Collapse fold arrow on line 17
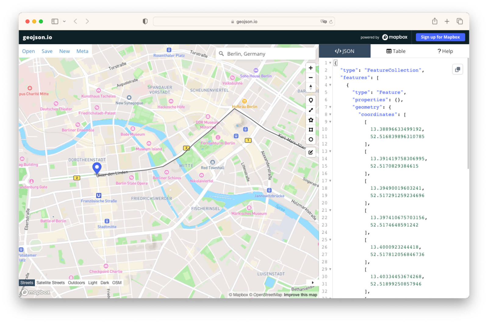The height and width of the screenshot is (323, 488). pos(330,181)
